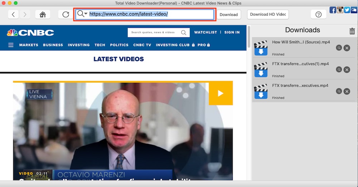This screenshot has width=358, height=187.
Task: Click the Download button
Action: coord(229,15)
